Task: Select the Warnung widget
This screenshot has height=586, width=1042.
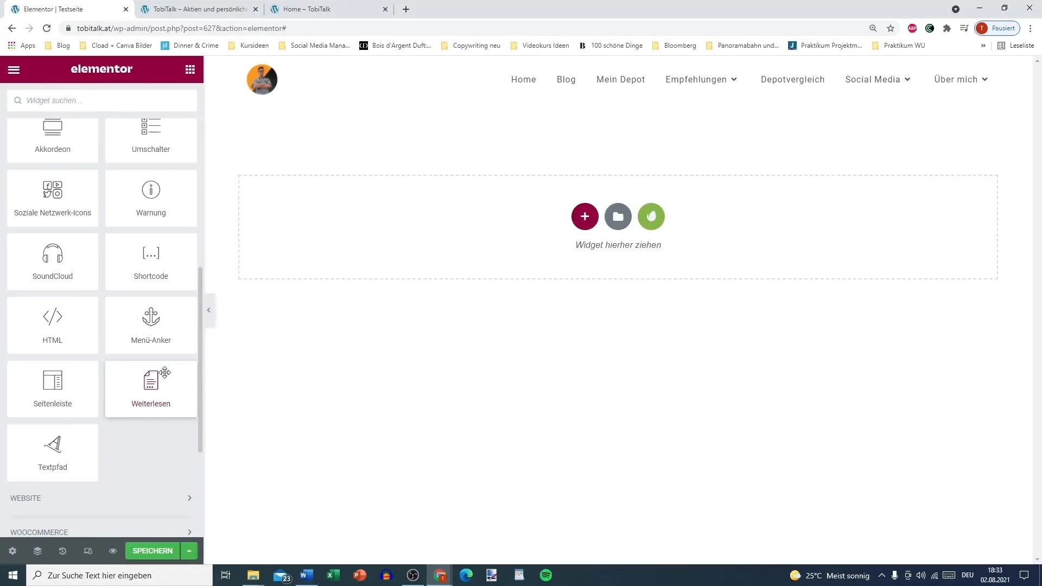Action: point(151,198)
